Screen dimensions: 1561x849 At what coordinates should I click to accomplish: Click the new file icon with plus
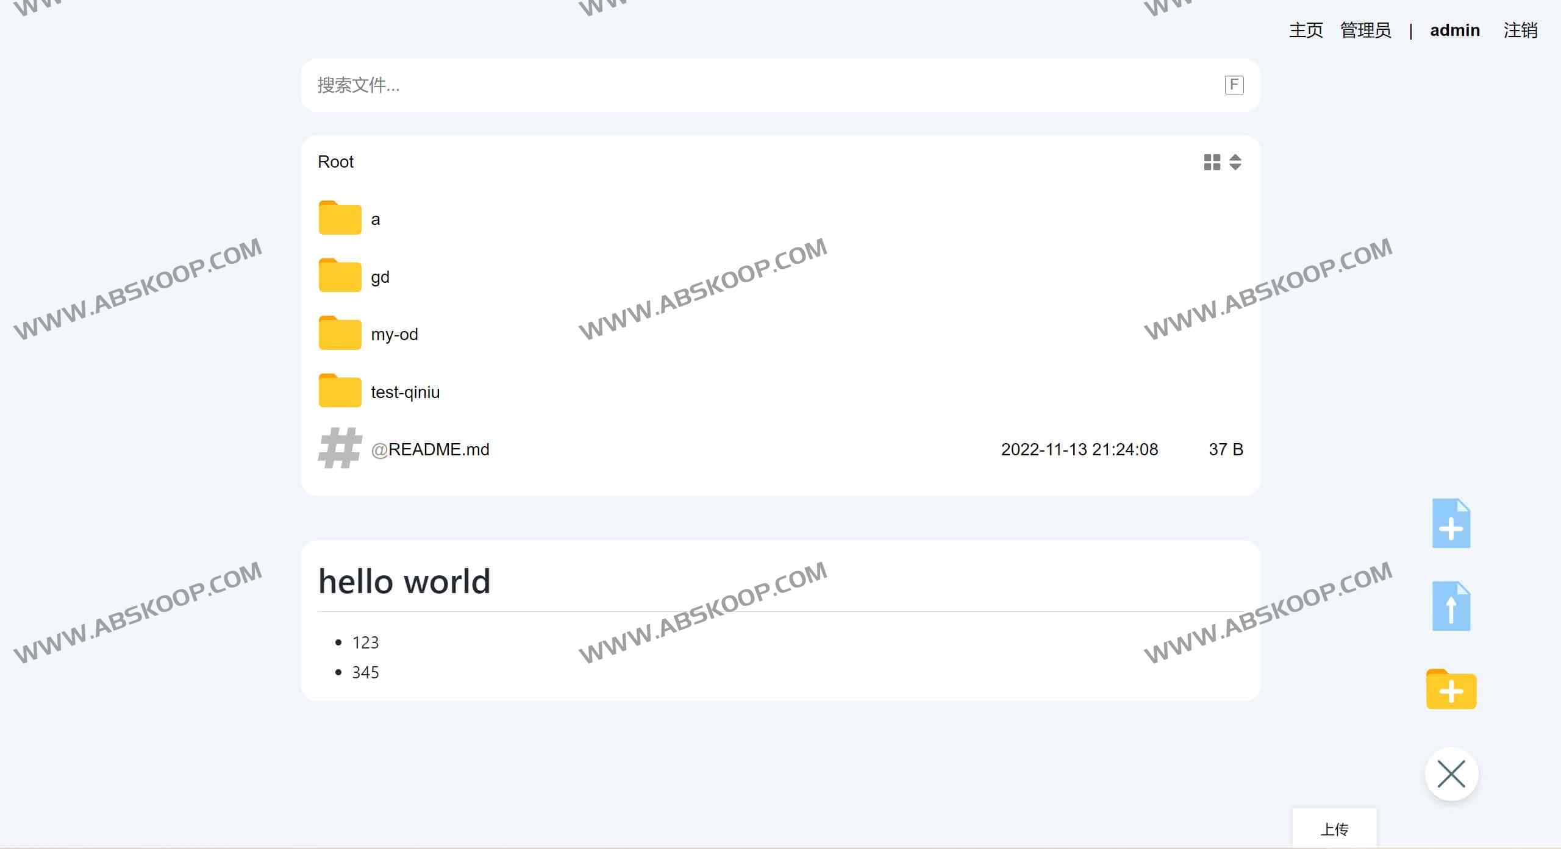point(1451,524)
